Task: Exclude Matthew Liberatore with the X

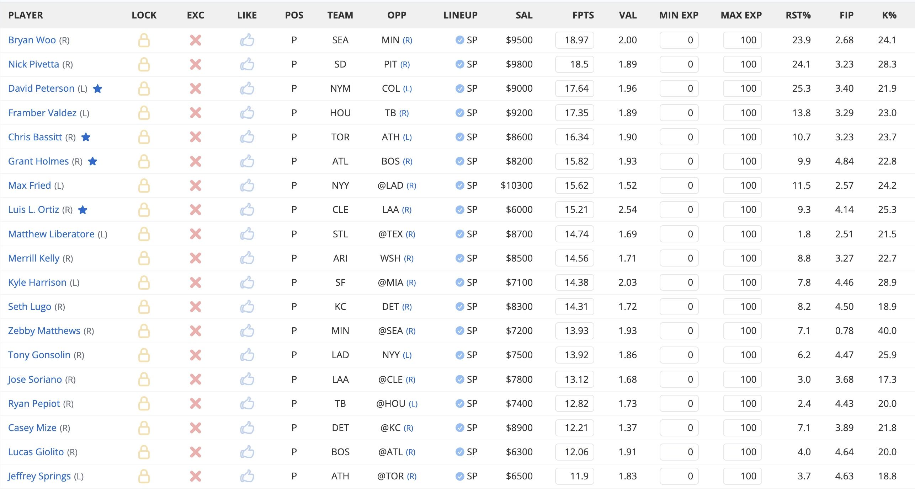Action: [x=196, y=234]
